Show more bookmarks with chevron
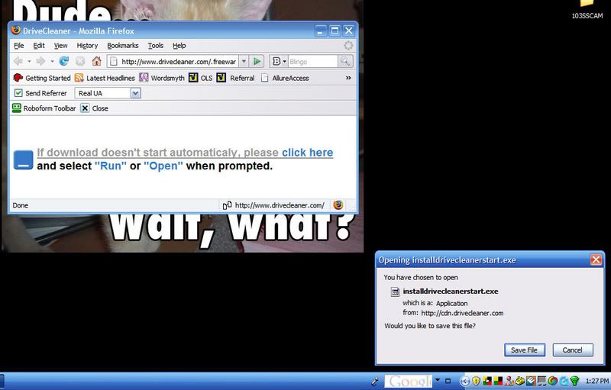The width and height of the screenshot is (611, 390). point(348,78)
